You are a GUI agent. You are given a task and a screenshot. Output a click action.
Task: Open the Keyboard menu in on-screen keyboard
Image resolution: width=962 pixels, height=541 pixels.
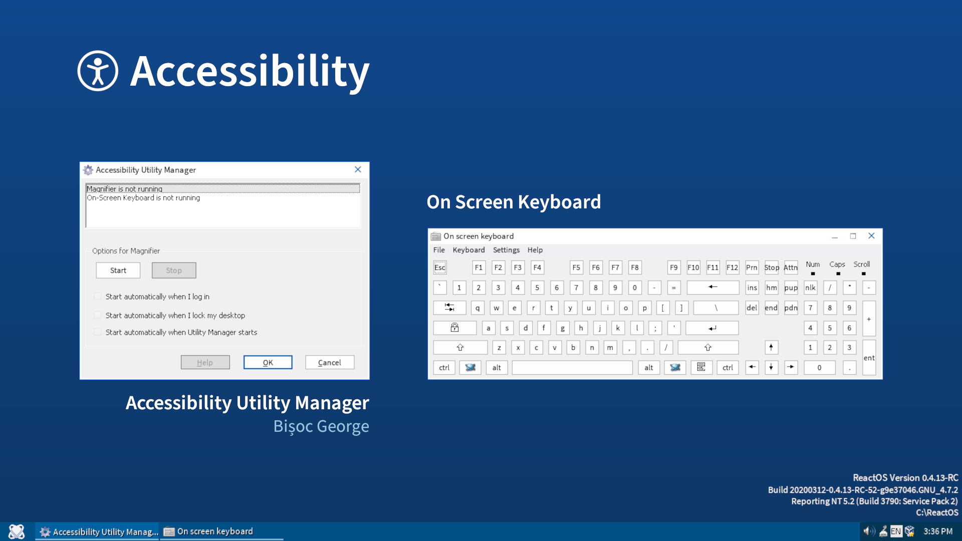click(468, 249)
